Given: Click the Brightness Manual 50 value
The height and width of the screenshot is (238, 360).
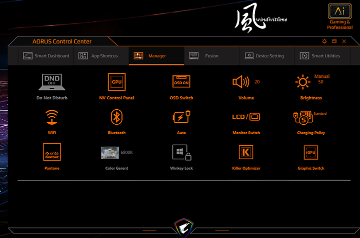Looking at the screenshot, I should 322,79.
